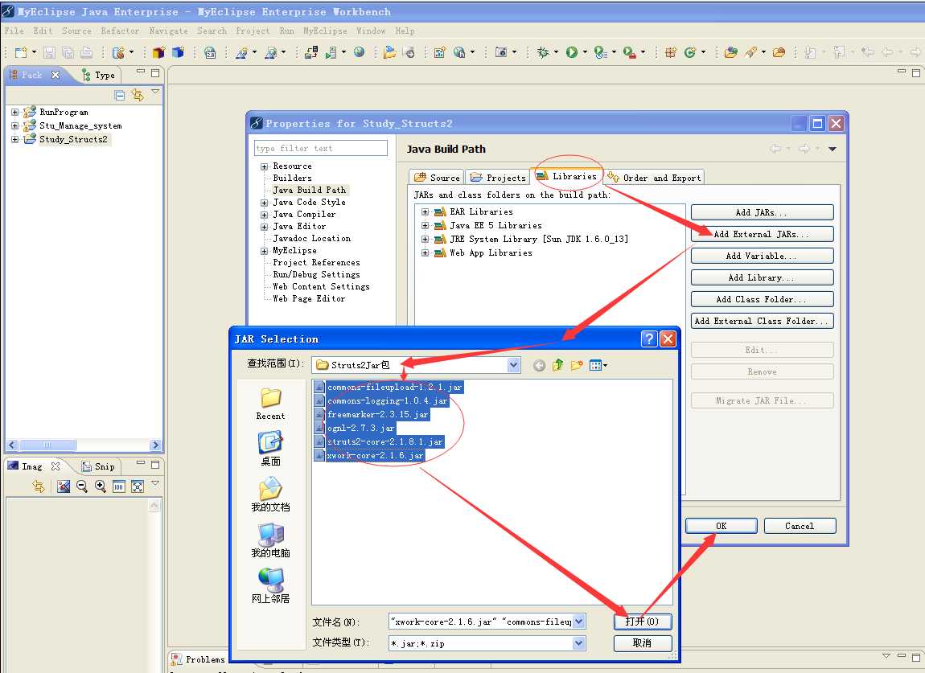Expand the RunProgram project node

pyautogui.click(x=14, y=112)
